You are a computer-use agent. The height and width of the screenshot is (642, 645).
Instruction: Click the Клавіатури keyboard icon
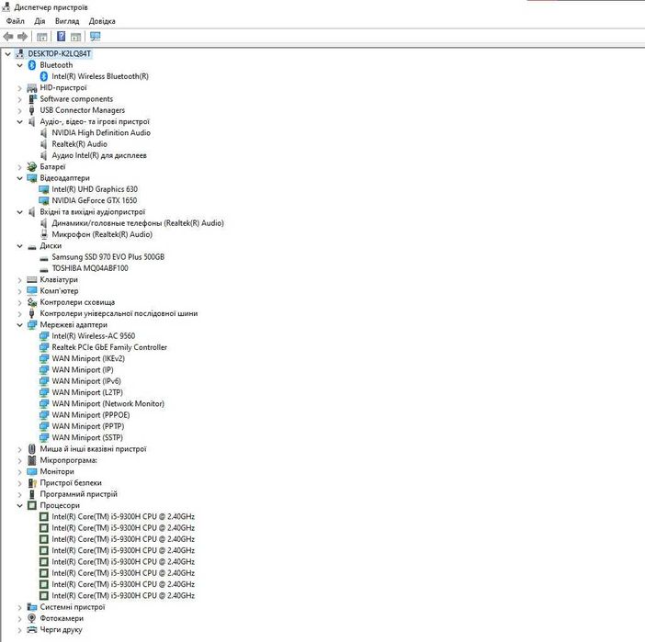pyautogui.click(x=31, y=279)
